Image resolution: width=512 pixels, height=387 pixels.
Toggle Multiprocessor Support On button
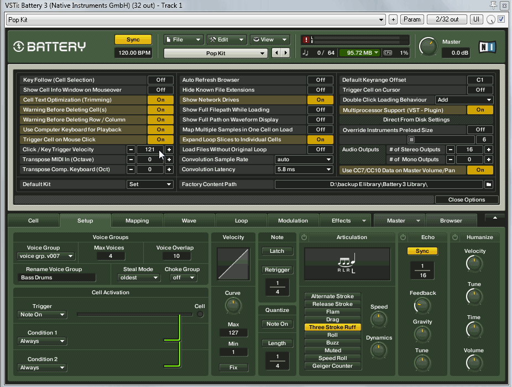[x=480, y=110]
